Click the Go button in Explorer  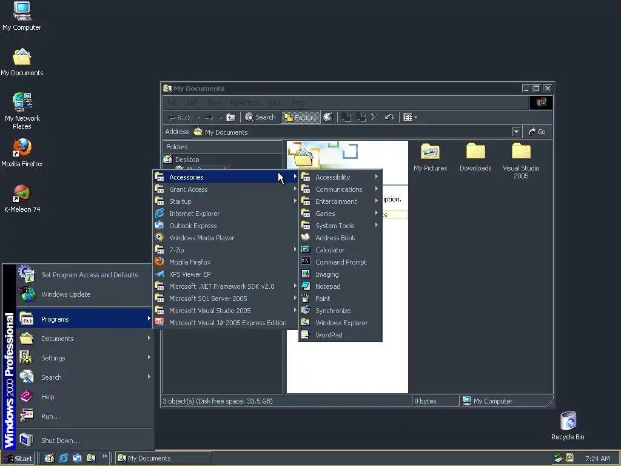point(537,132)
